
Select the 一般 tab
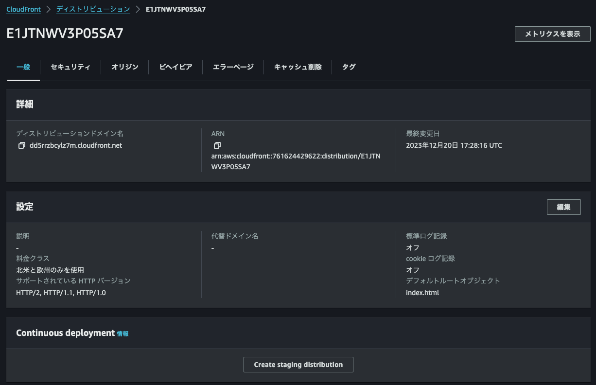tap(23, 67)
